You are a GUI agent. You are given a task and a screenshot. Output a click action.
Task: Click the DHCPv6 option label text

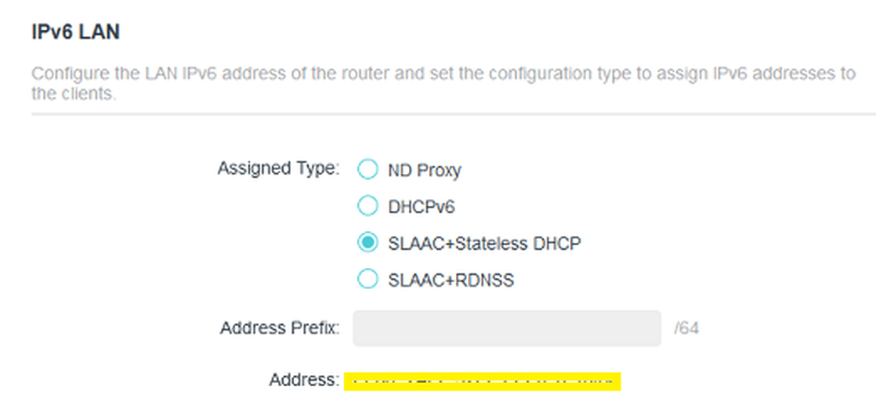coord(422,207)
